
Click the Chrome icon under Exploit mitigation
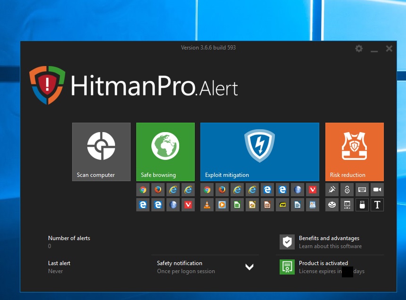coord(207,190)
